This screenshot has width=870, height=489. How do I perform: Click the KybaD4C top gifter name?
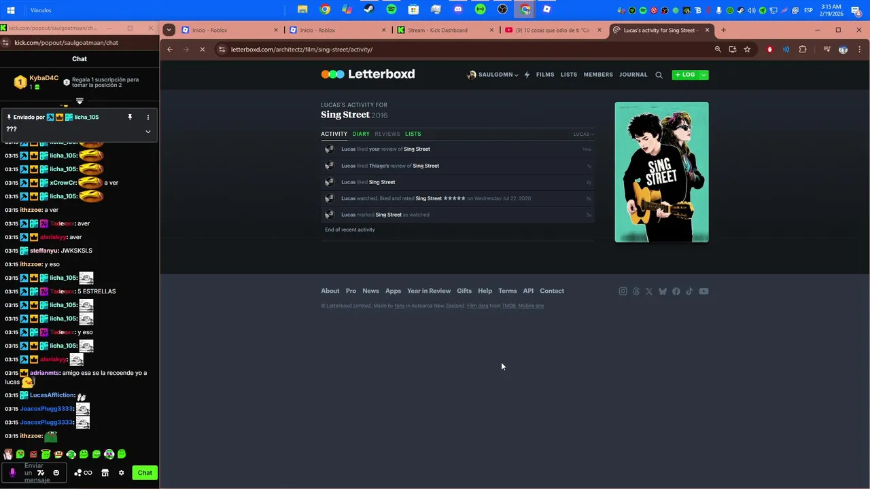[x=43, y=78]
